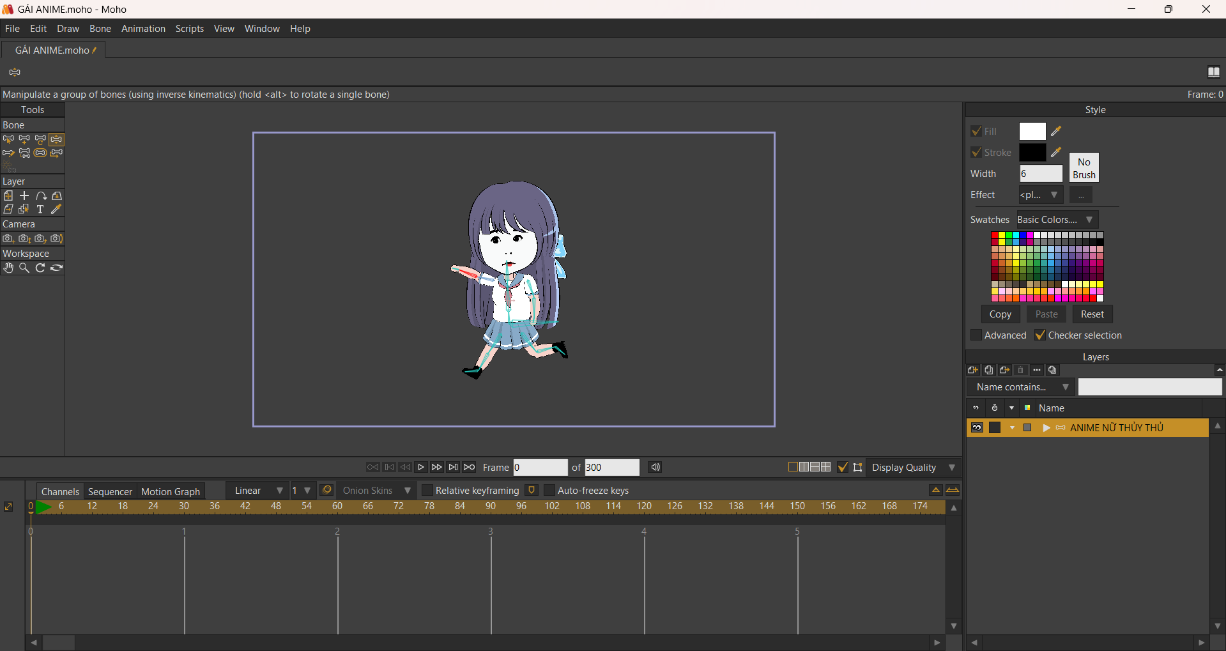Pick the Zoom Workspace magnifier tool
The width and height of the screenshot is (1226, 651).
pos(24,268)
